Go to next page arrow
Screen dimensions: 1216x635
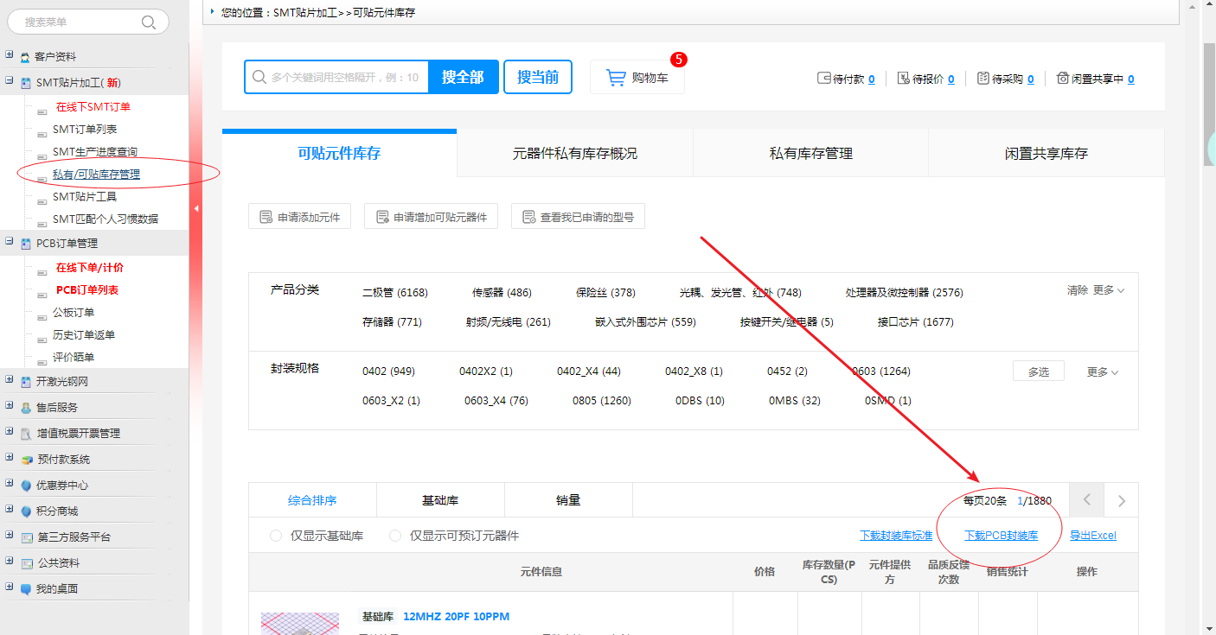[1122, 500]
